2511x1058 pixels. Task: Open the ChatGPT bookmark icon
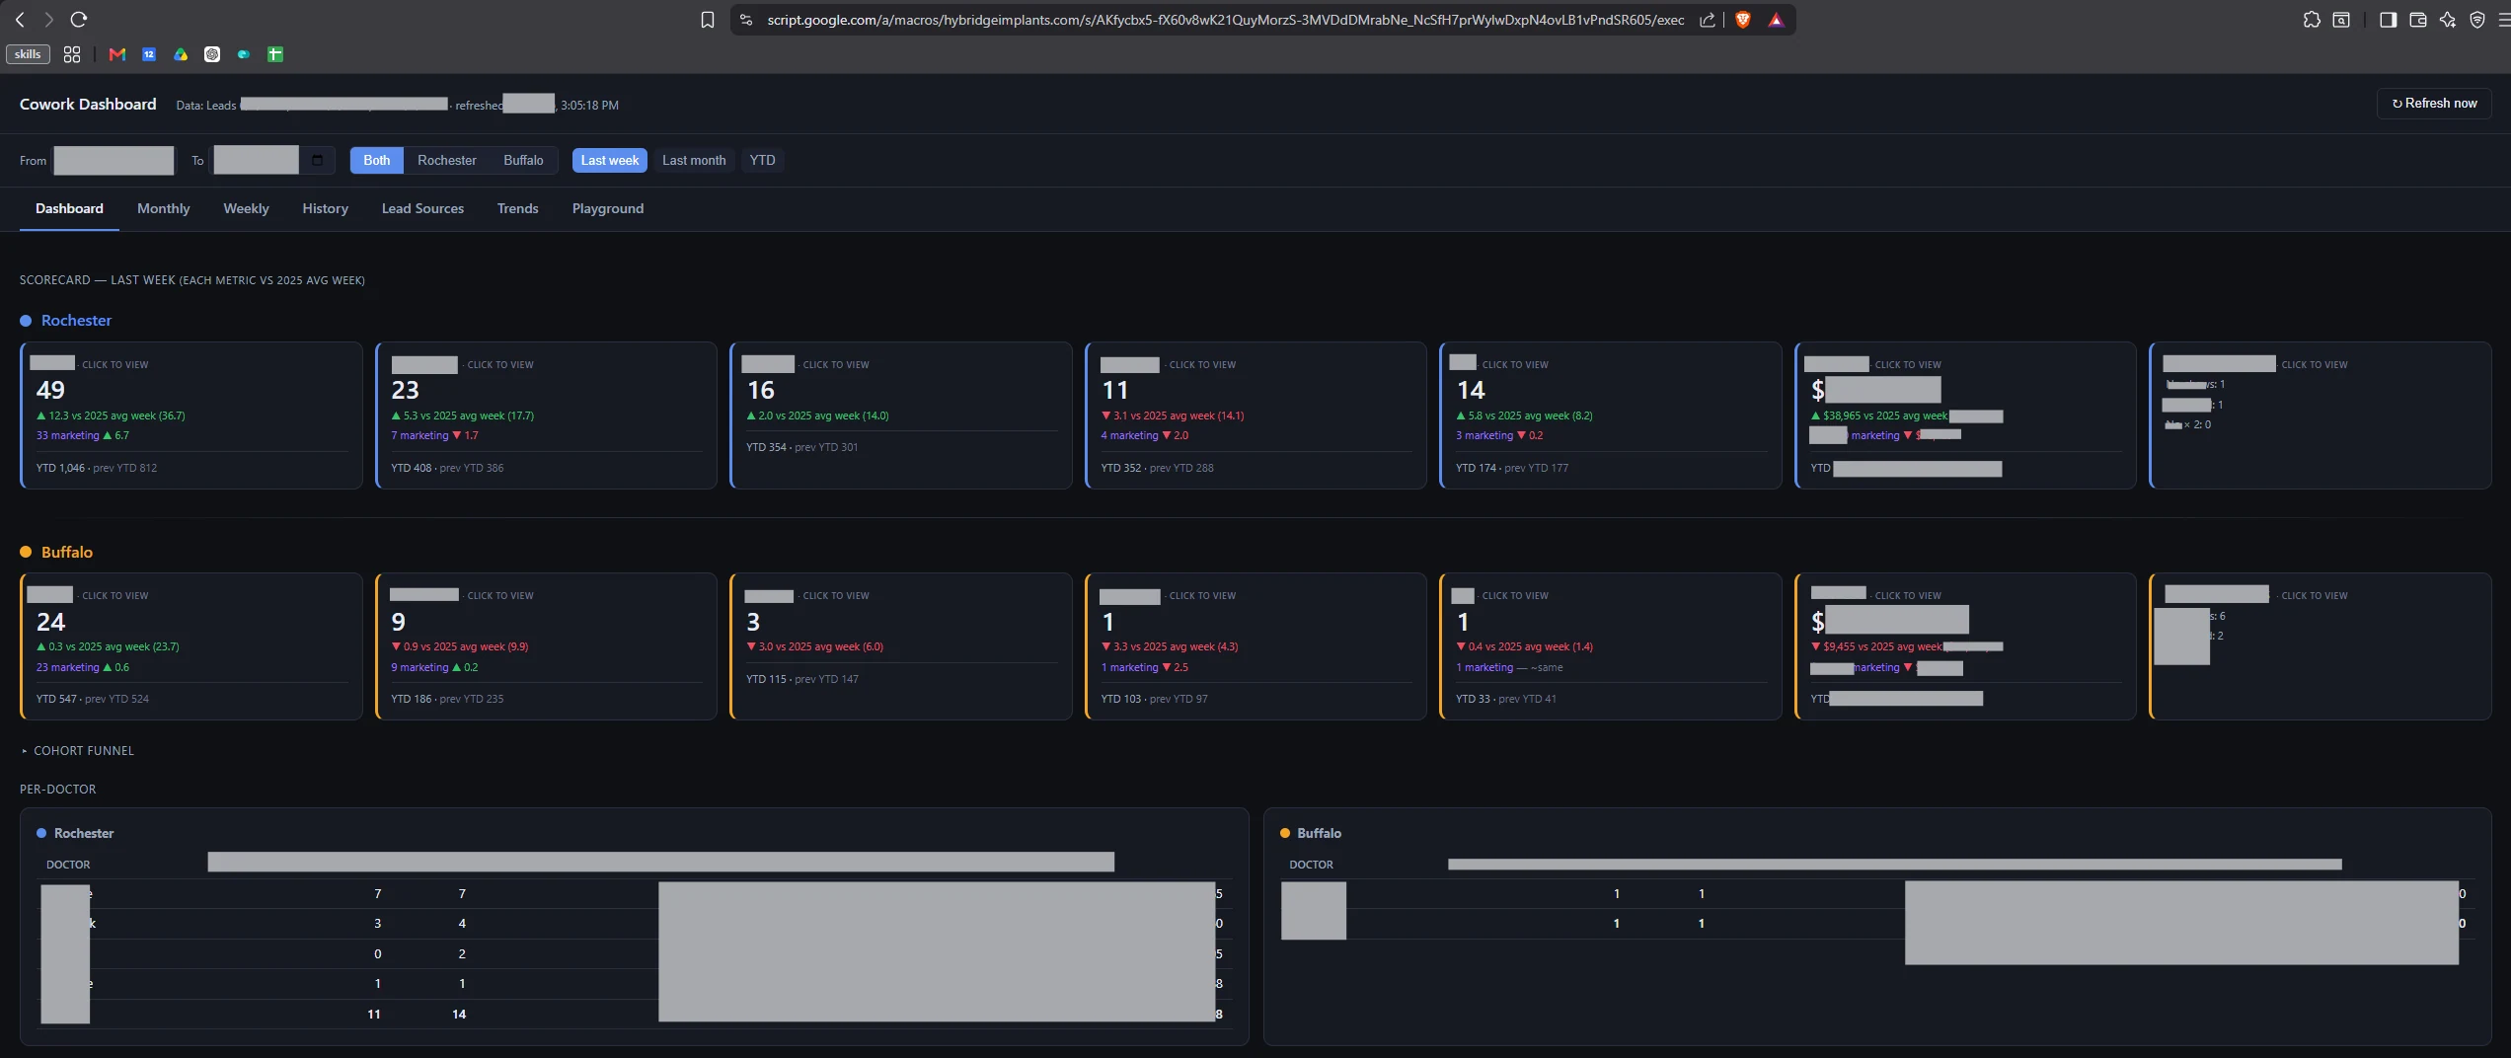(212, 54)
